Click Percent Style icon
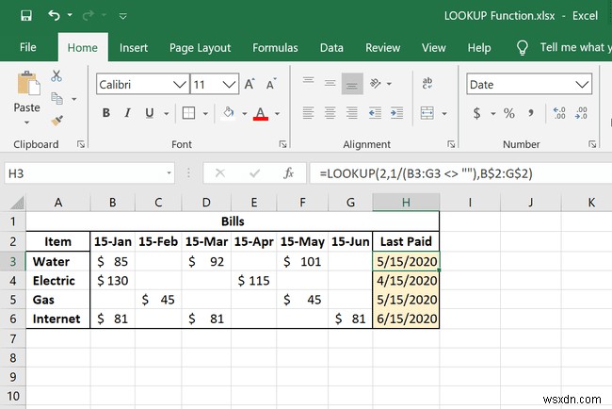 (509, 113)
